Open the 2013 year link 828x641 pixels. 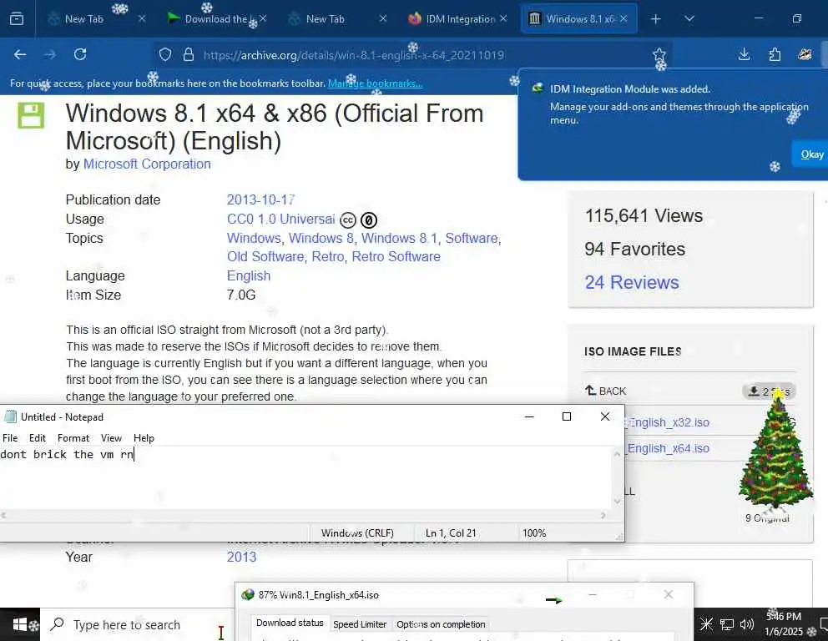[x=241, y=557]
